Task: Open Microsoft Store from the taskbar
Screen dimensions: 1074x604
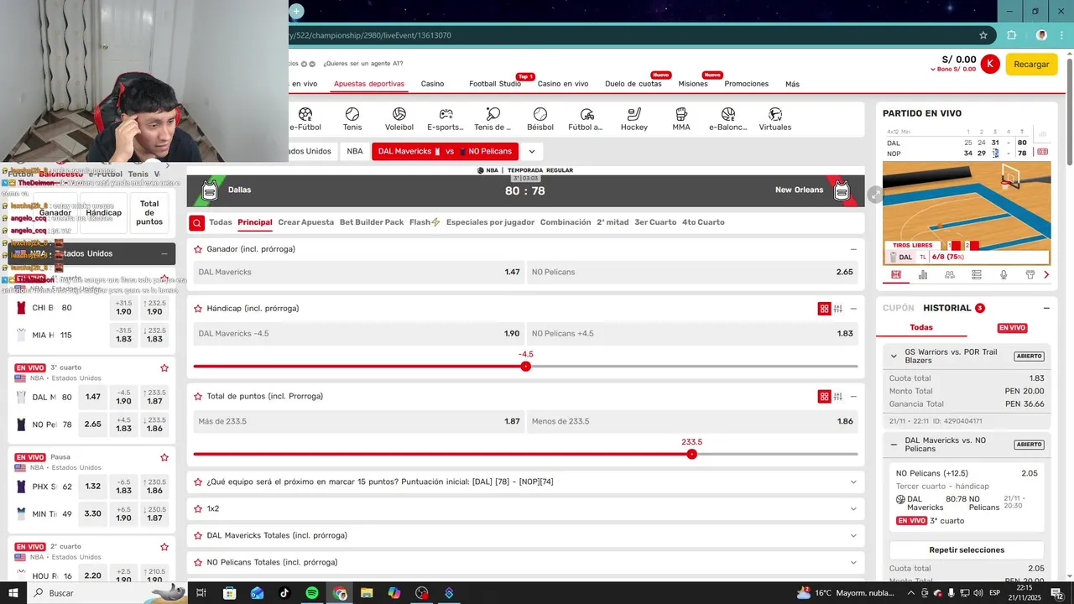Action: (229, 593)
